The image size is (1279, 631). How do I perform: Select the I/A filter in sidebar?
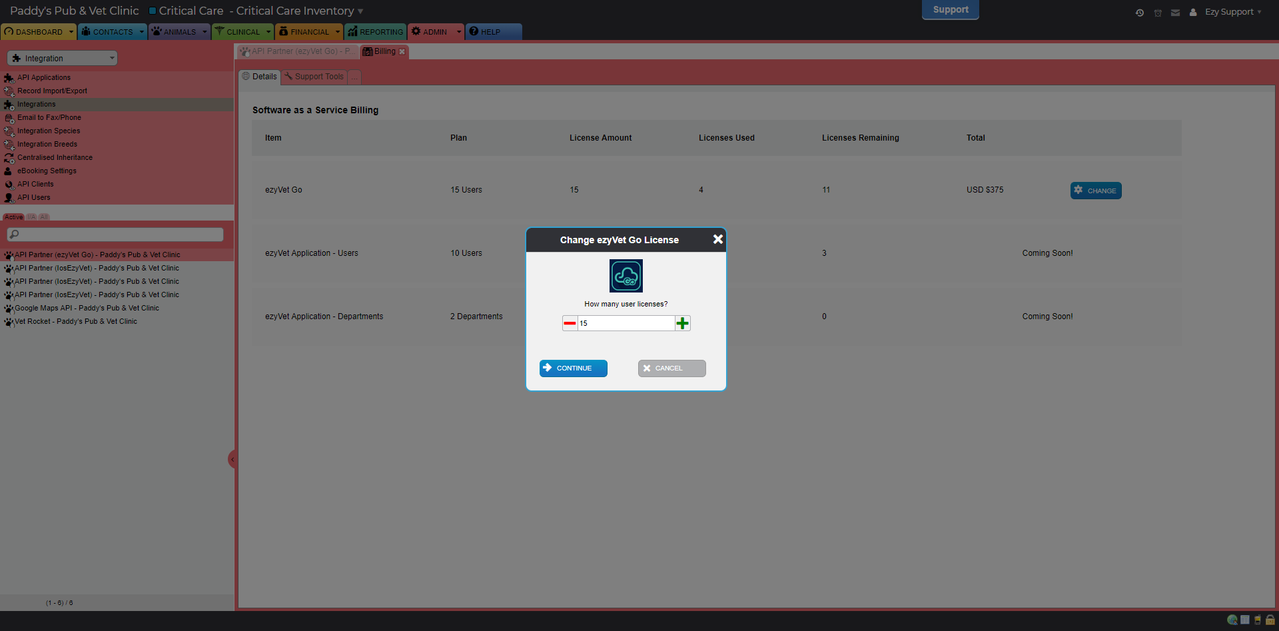coord(31,217)
